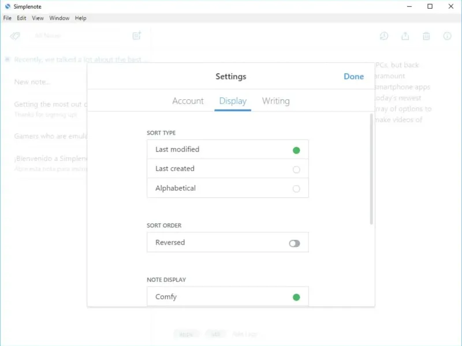Screen dimensions: 462x346
Task: Open the 'Recently, we talked a lot' note
Action: point(77,60)
